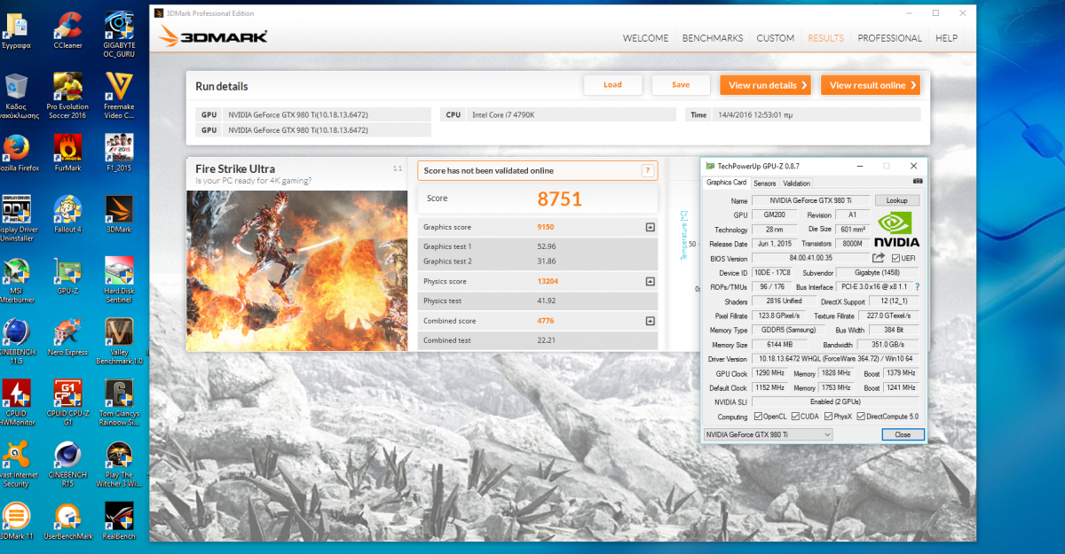1065x554 pixels.
Task: Toggle the OpenCL checkbox
Action: click(758, 417)
